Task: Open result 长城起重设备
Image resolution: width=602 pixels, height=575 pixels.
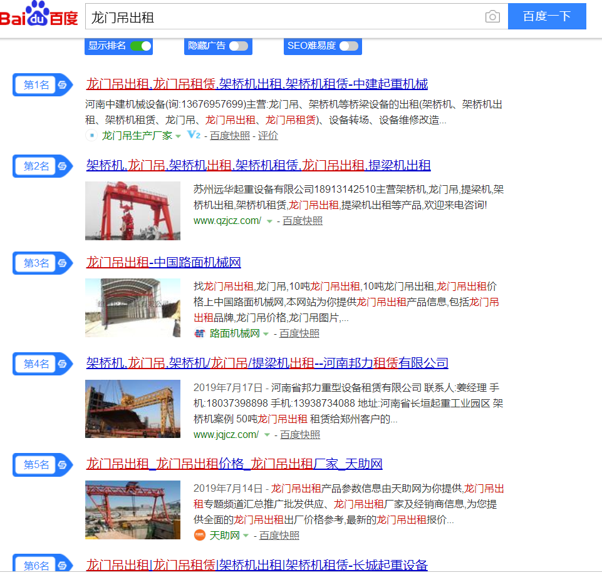Action: point(257,564)
